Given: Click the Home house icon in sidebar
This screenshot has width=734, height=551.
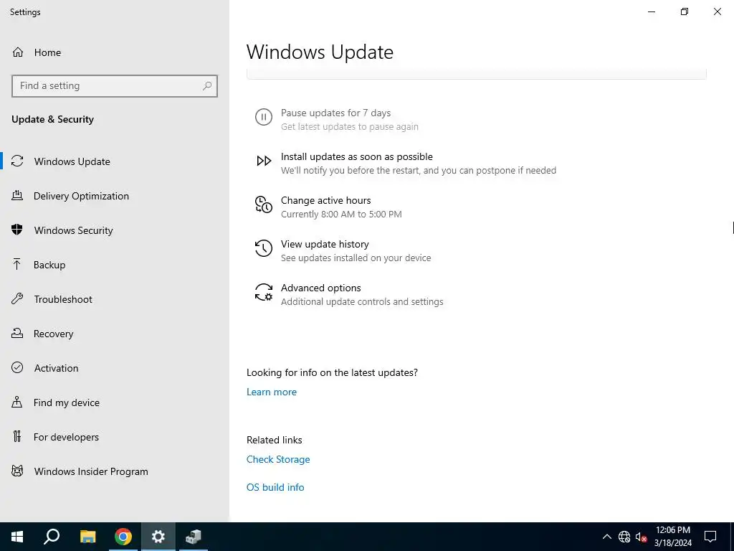Looking at the screenshot, I should 18,52.
